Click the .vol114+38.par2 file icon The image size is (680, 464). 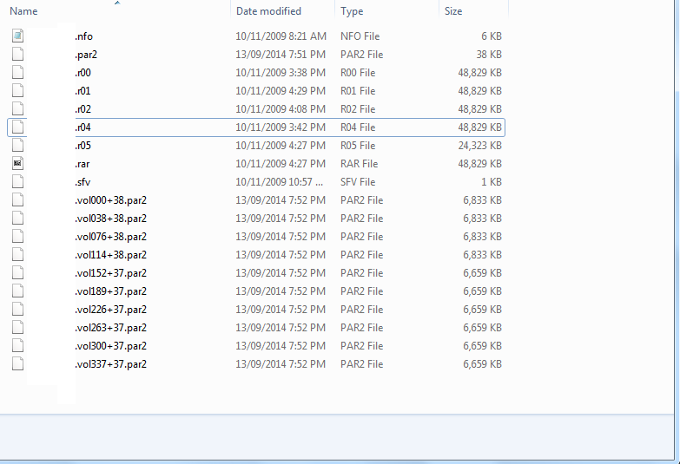tap(17, 254)
